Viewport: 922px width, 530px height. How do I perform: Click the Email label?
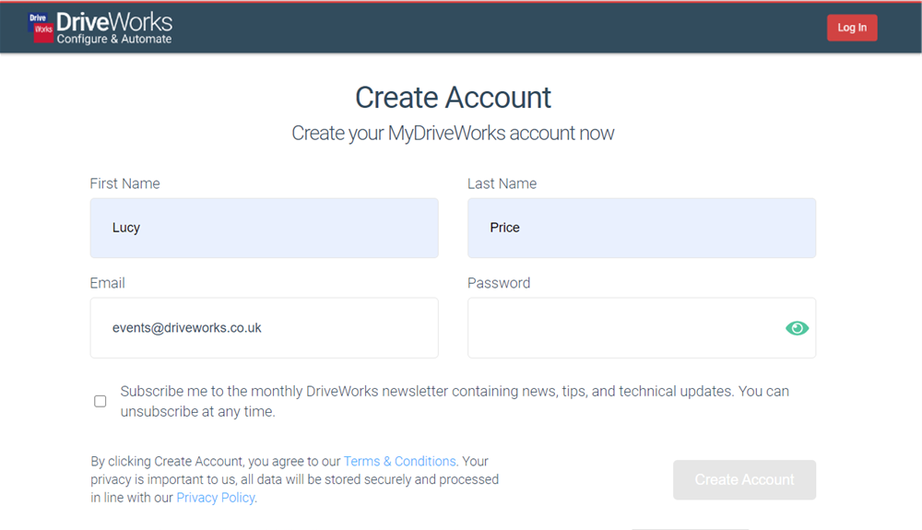pyautogui.click(x=107, y=283)
